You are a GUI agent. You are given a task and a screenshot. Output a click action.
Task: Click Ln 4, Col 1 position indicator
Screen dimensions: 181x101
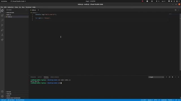[x=143, y=100]
